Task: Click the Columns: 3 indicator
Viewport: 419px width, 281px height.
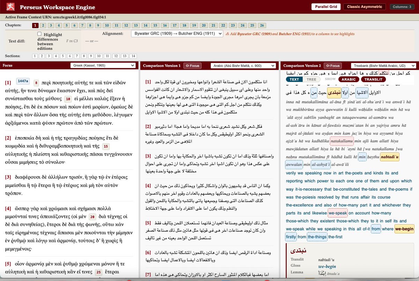Action: (402, 7)
